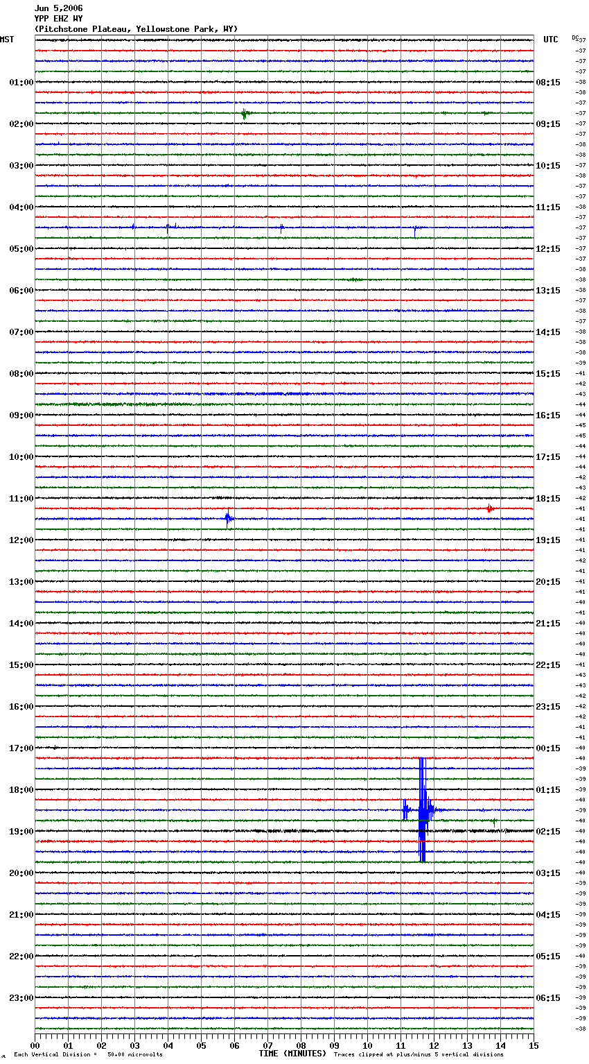The height and width of the screenshot is (1064, 589).
Task: Click minute tick '05' on the bottom axis
Action: coord(201,1045)
